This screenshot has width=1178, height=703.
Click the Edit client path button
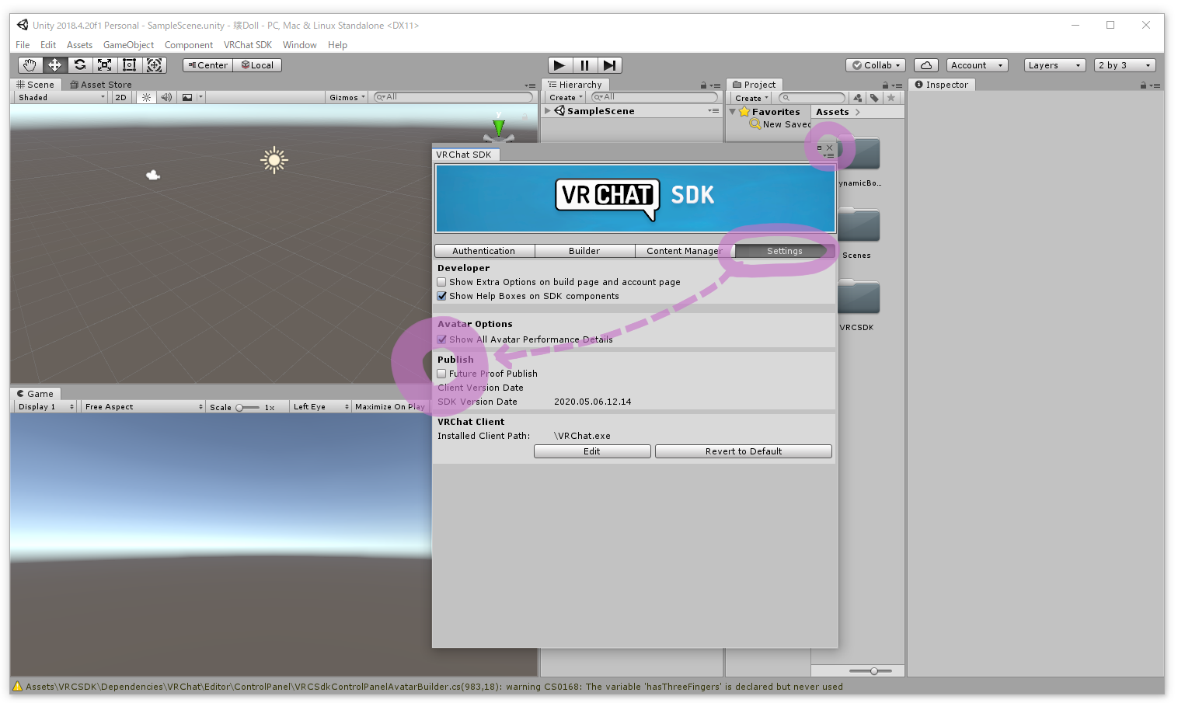click(x=592, y=451)
